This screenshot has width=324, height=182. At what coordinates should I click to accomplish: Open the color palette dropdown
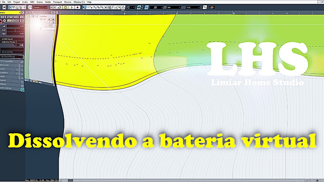[x=212, y=7]
